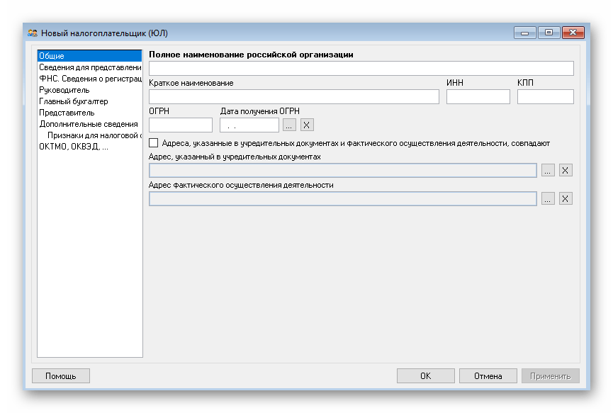Click into the ИНН field

[478, 97]
